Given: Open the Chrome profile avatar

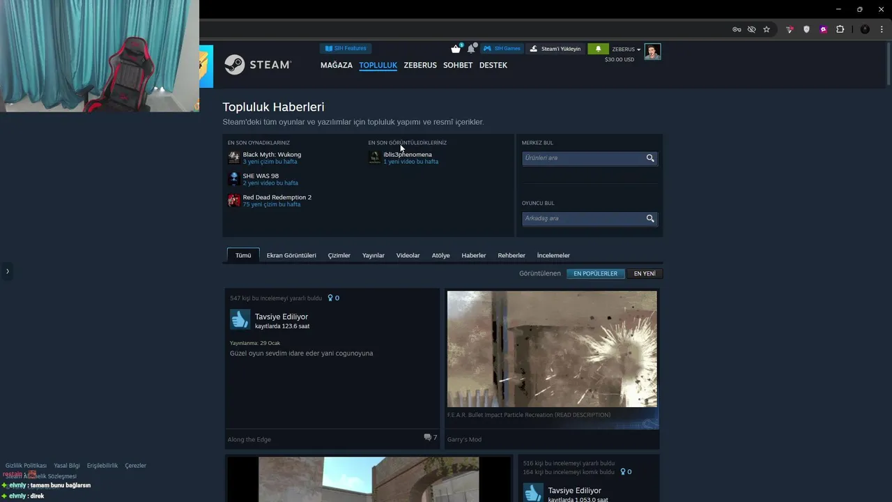Looking at the screenshot, I should point(865,29).
